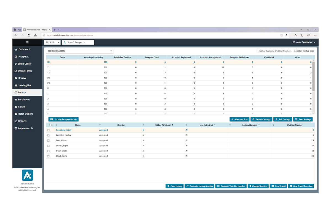
Task: Open the REDIKER ACADEMY school dropdown
Action: pyautogui.click(x=79, y=51)
